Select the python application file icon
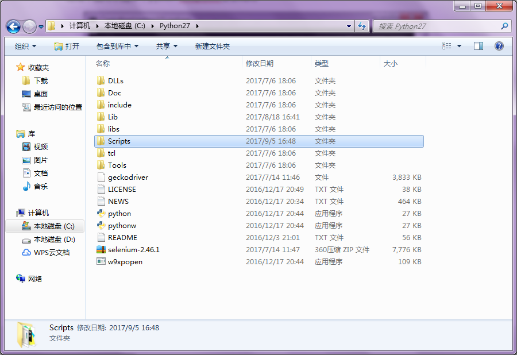 tap(101, 214)
